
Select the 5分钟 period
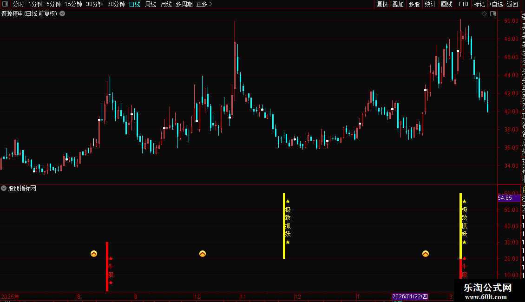tap(53, 4)
